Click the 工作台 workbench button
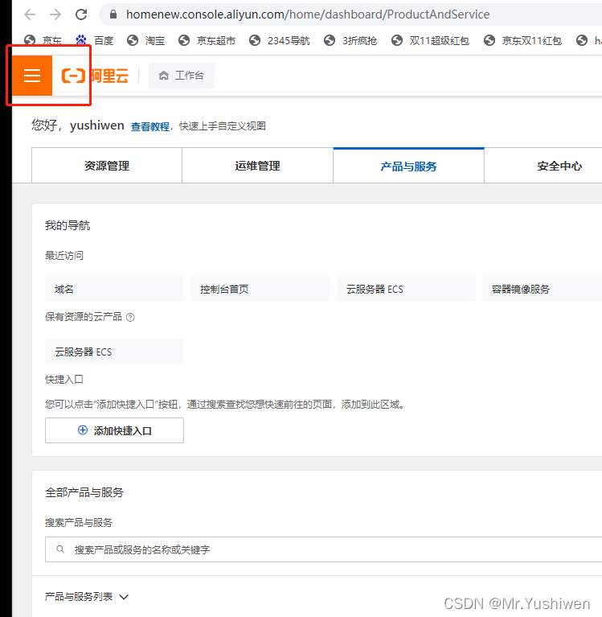The width and height of the screenshot is (602, 617). tap(182, 76)
